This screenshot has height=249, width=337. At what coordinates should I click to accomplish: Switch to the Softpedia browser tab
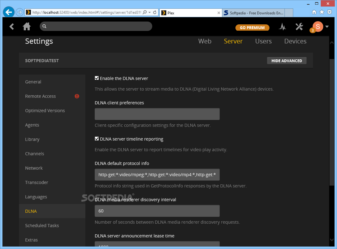[x=254, y=13]
